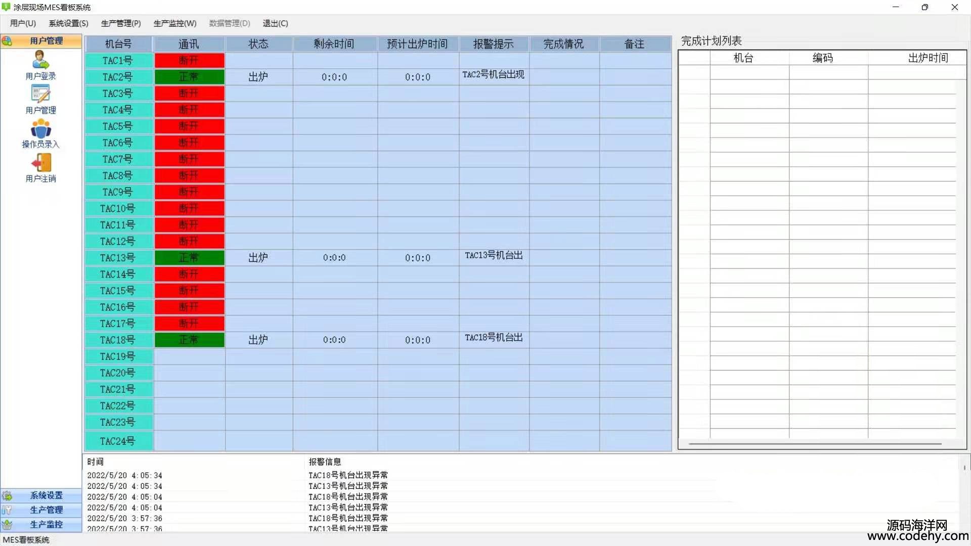The width and height of the screenshot is (971, 546).
Task: Expand the 用户管理 sidebar panel header
Action: 41,41
